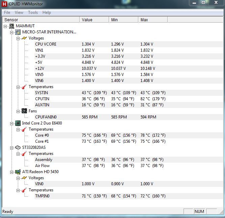
Task: Collapse the Temperatures group above the Core #0 row
Action: pyautogui.click(x=18, y=130)
